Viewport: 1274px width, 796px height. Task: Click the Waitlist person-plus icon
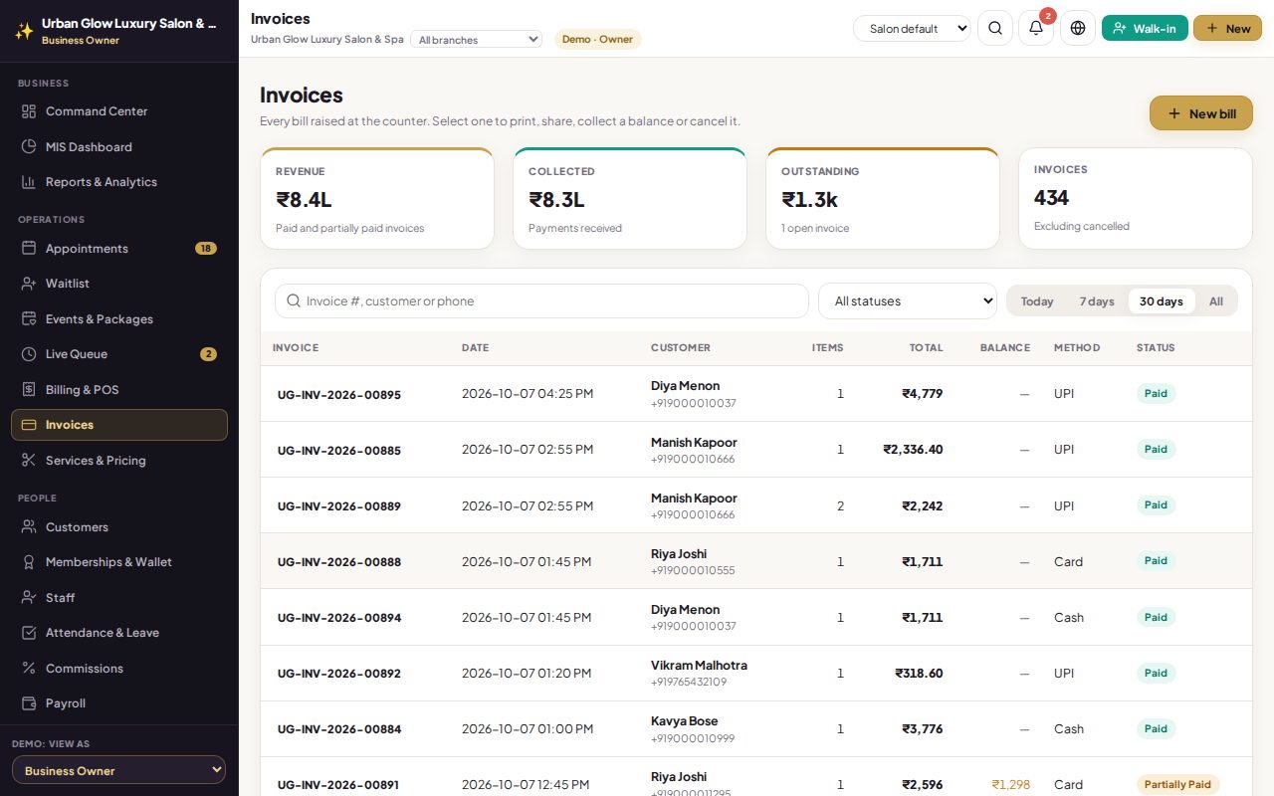[x=29, y=284]
